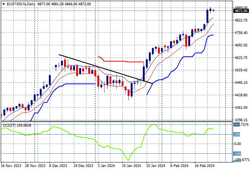Click the 25 Jan 2024 date label

click(156, 166)
